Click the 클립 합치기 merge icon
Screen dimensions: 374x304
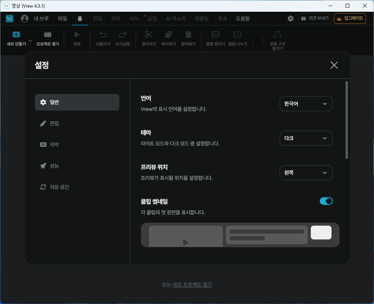click(x=216, y=34)
